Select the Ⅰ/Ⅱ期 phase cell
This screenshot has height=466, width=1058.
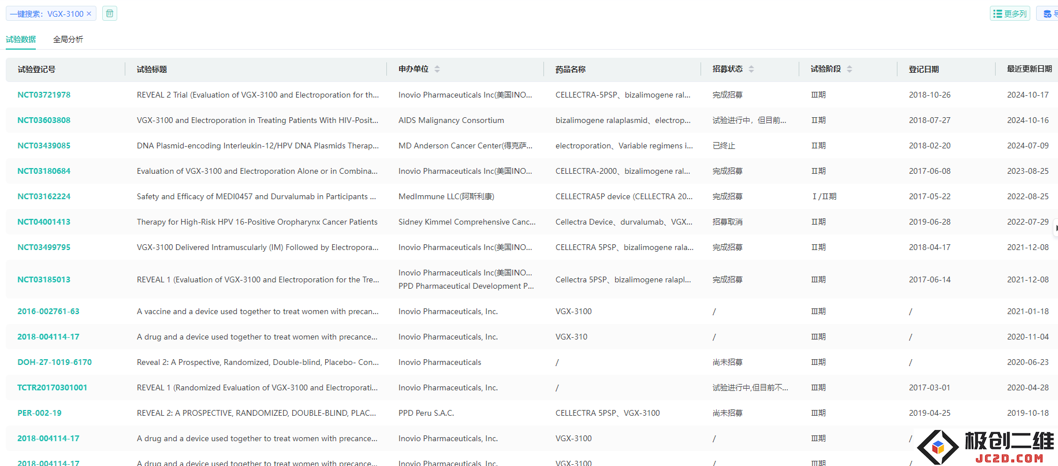(824, 196)
